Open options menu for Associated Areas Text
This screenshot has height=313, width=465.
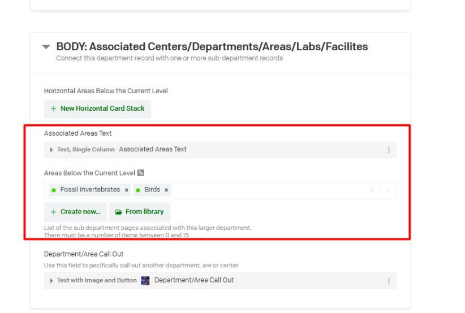tap(389, 150)
